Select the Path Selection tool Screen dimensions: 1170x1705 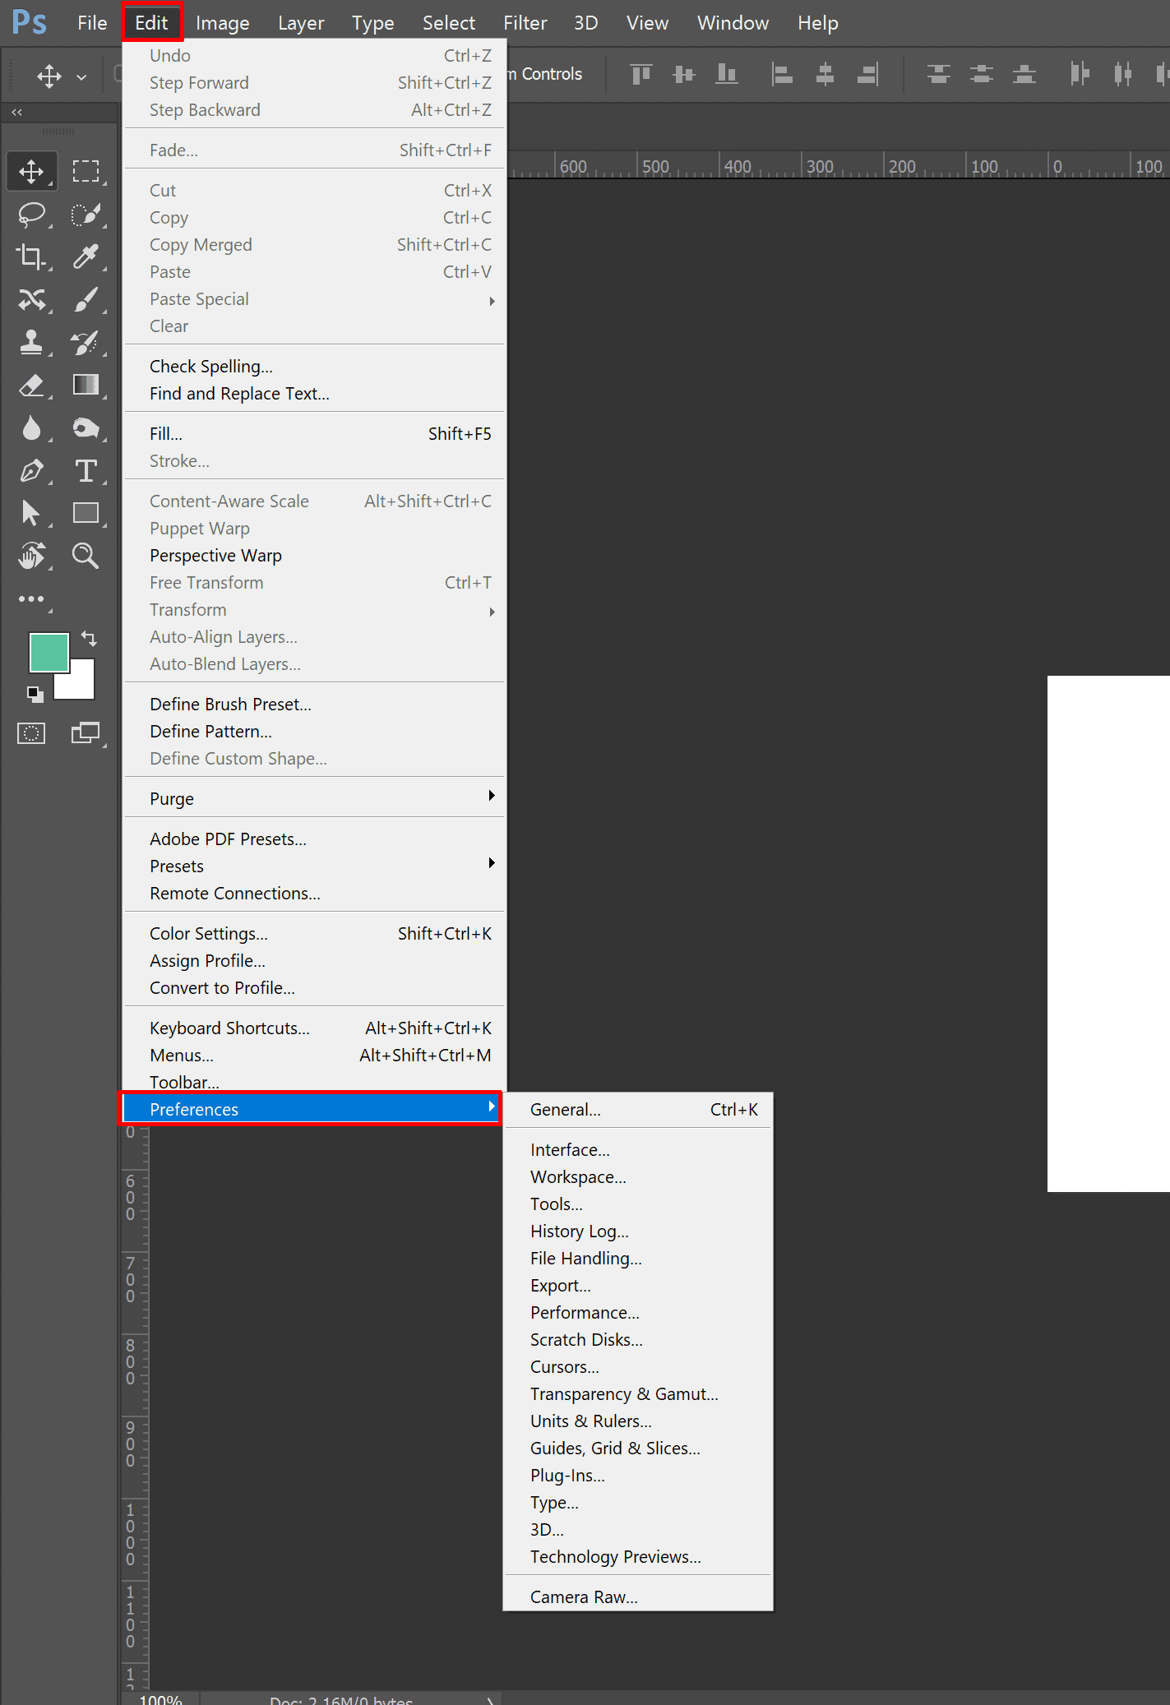31,514
